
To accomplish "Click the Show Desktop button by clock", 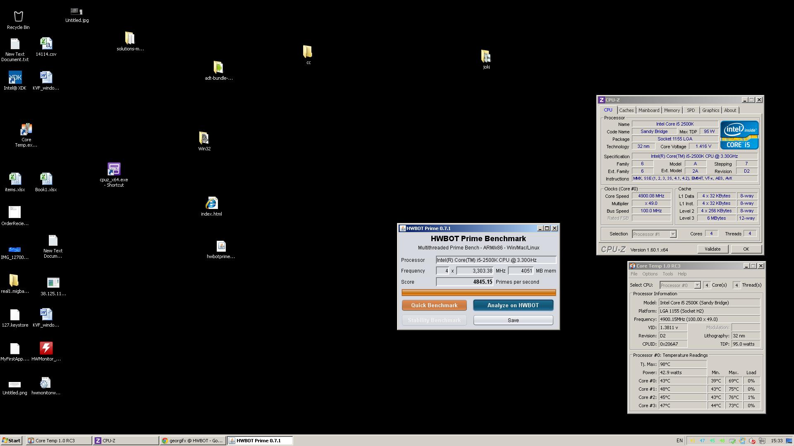I will pyautogui.click(x=789, y=441).
